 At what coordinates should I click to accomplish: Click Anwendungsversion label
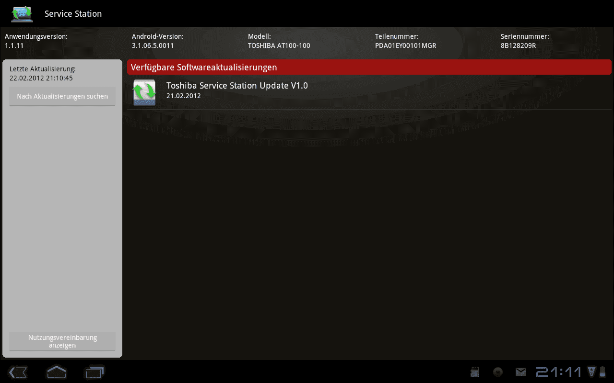tap(36, 36)
